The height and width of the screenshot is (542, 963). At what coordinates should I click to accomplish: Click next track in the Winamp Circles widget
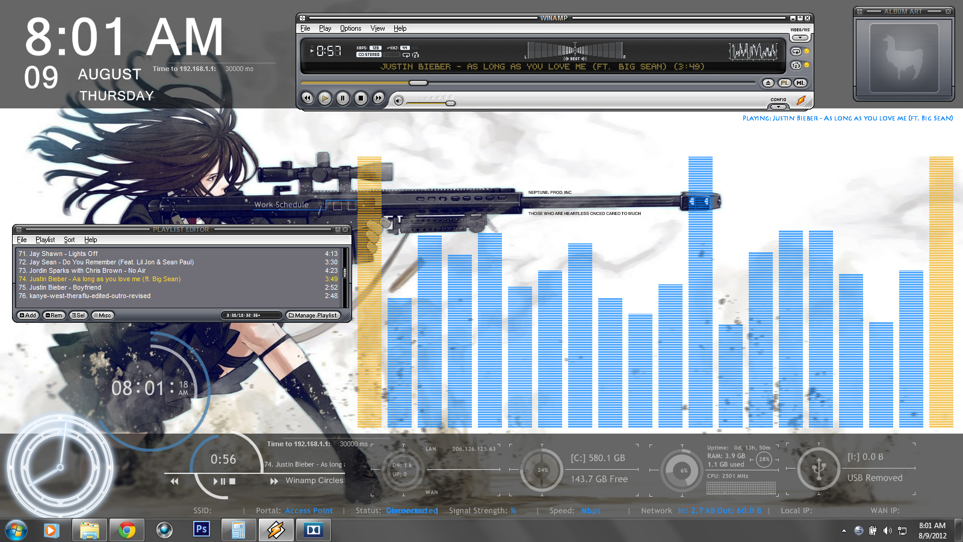pyautogui.click(x=274, y=481)
